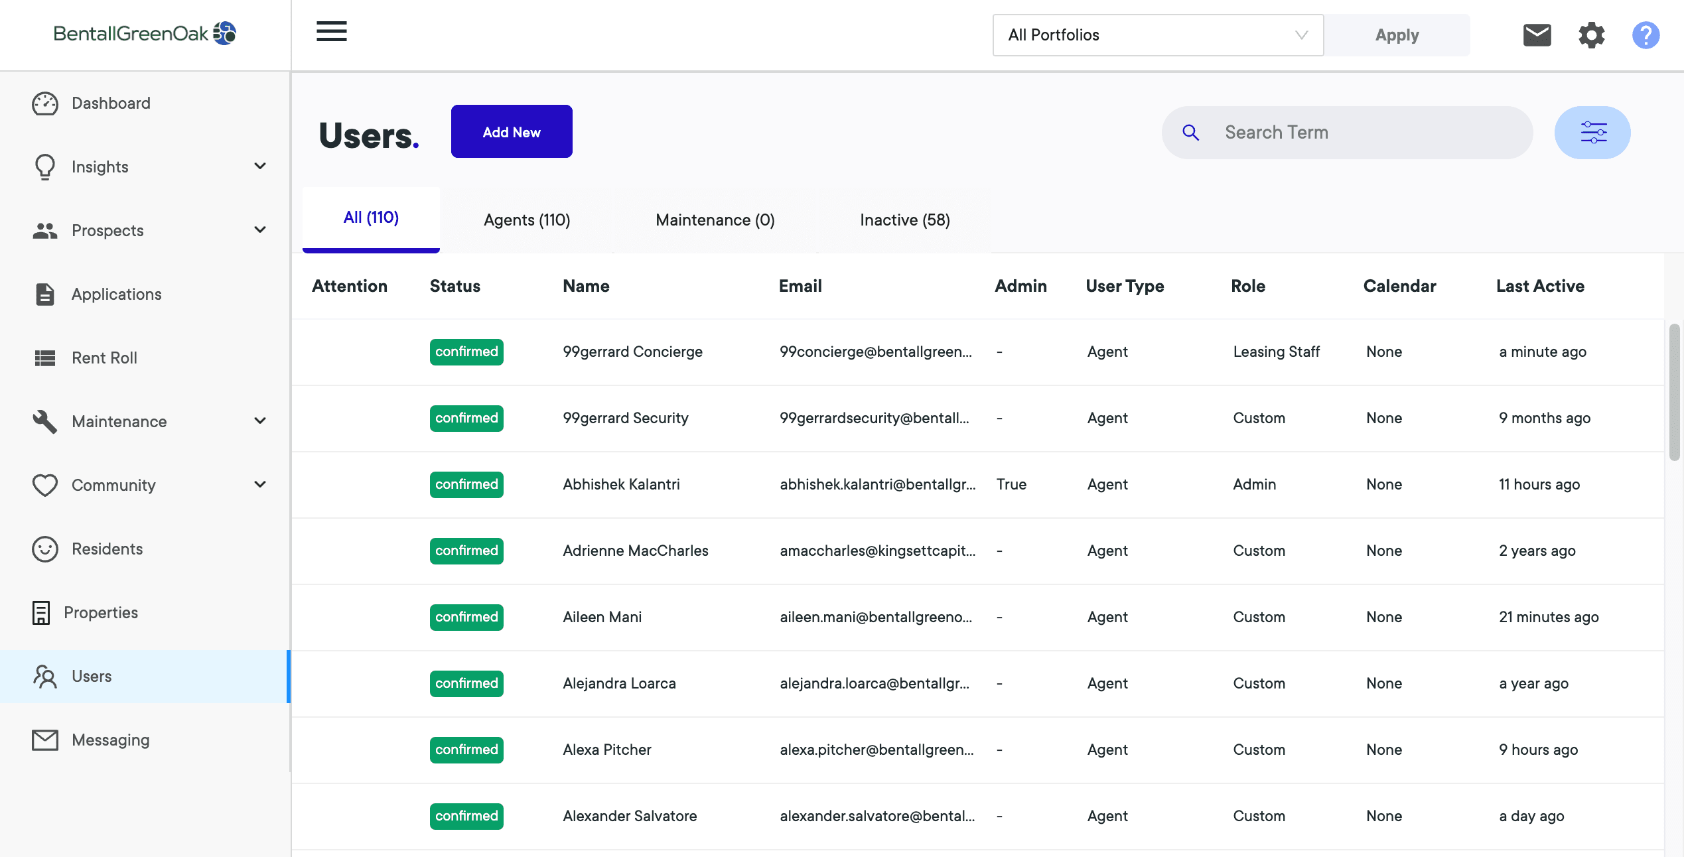Image resolution: width=1684 pixels, height=857 pixels.
Task: Expand the Maintenance chevron
Action: (260, 421)
